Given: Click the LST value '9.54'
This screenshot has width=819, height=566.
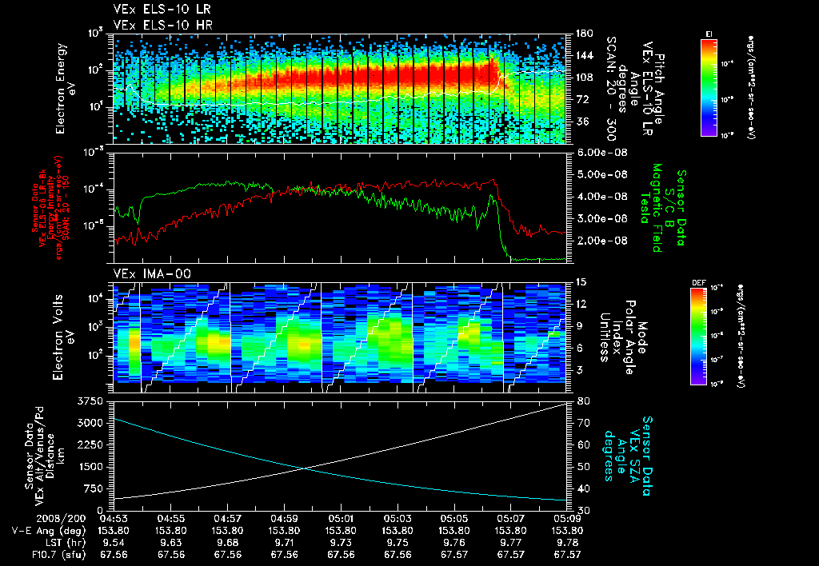Looking at the screenshot, I should click(x=114, y=543).
